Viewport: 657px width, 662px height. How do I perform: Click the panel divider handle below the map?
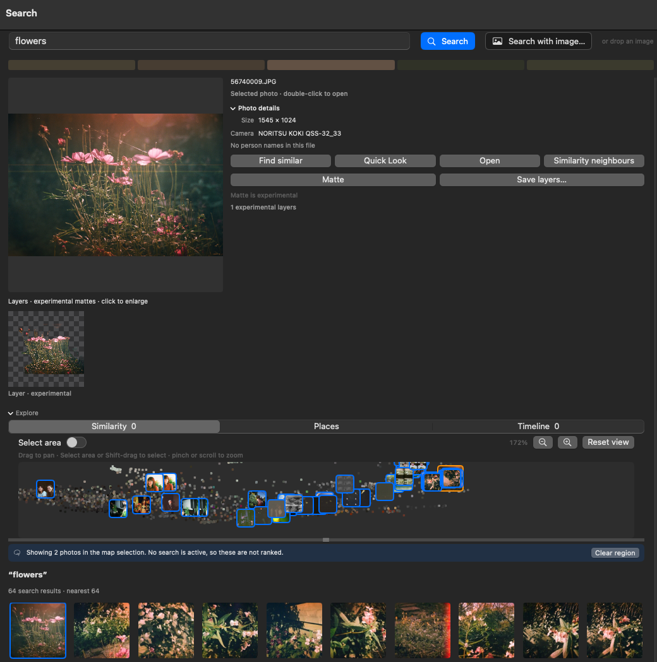(326, 540)
